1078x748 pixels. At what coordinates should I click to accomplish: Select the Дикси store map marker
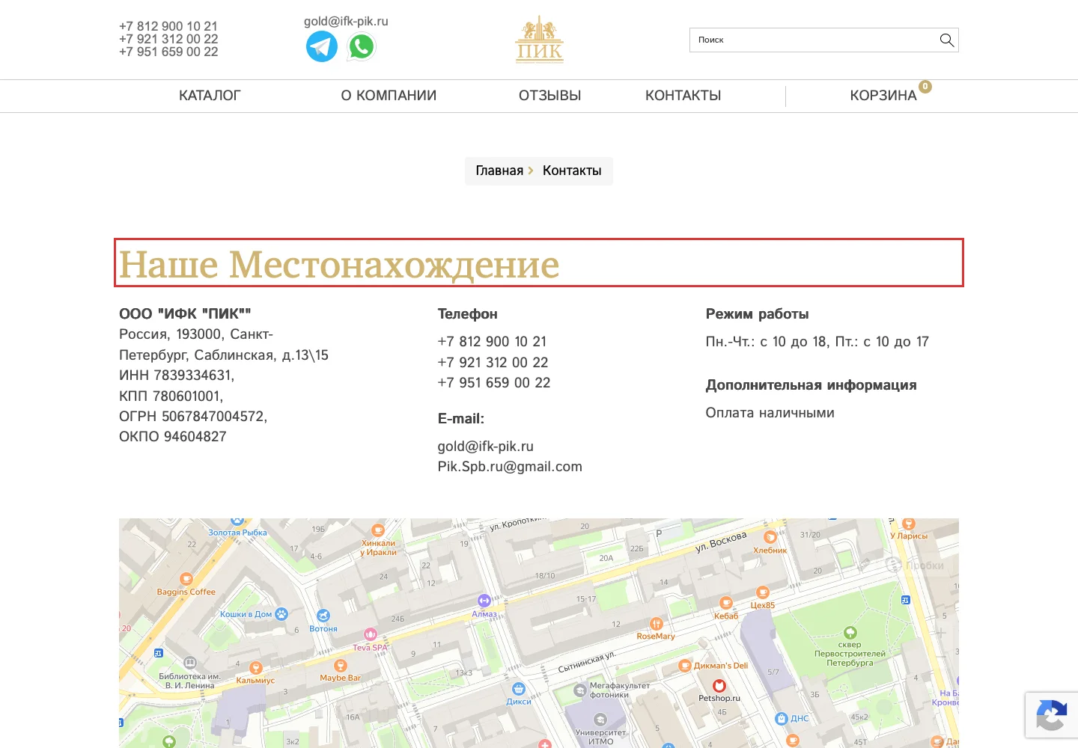(519, 689)
